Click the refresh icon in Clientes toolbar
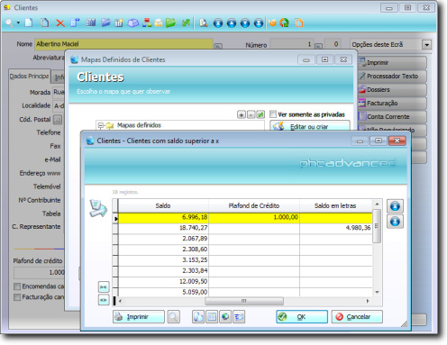 pyautogui.click(x=284, y=23)
